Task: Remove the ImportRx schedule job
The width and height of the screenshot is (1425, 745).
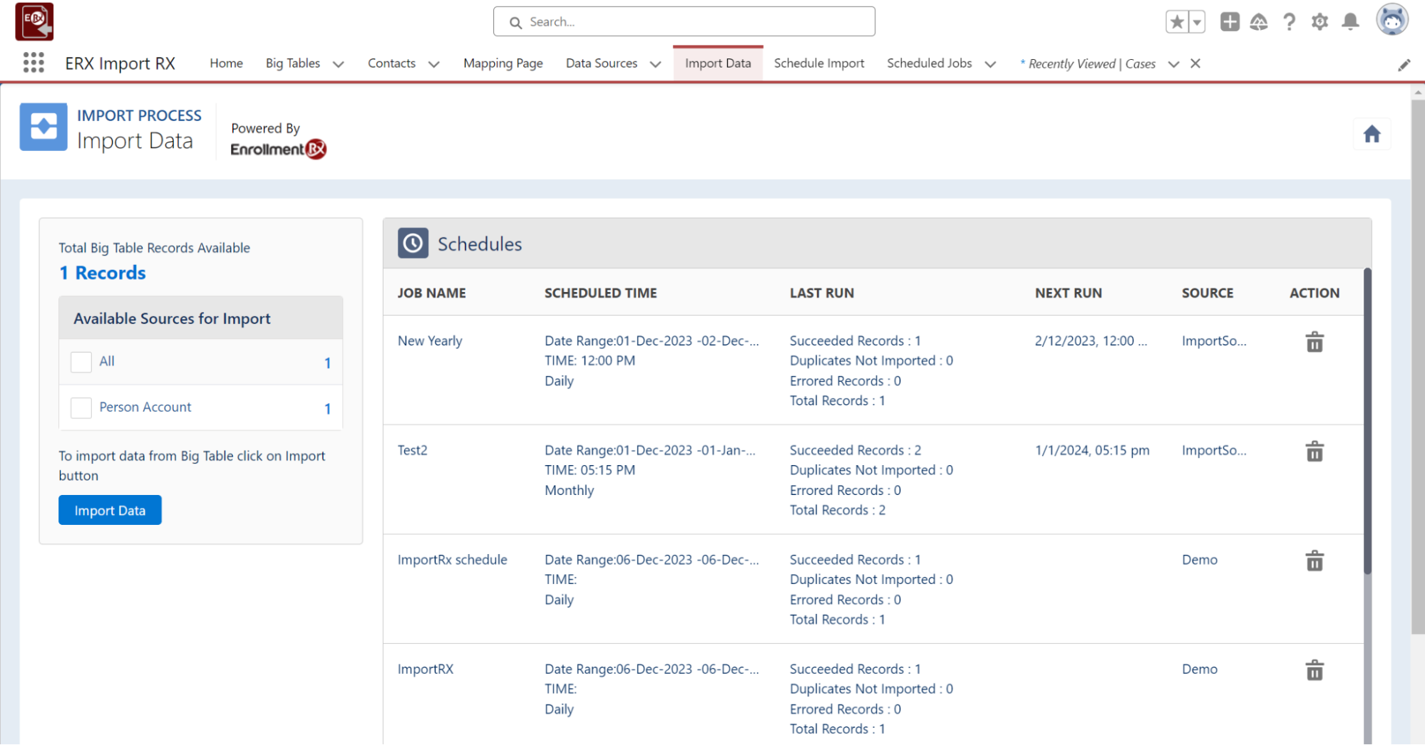Action: [x=1314, y=561]
